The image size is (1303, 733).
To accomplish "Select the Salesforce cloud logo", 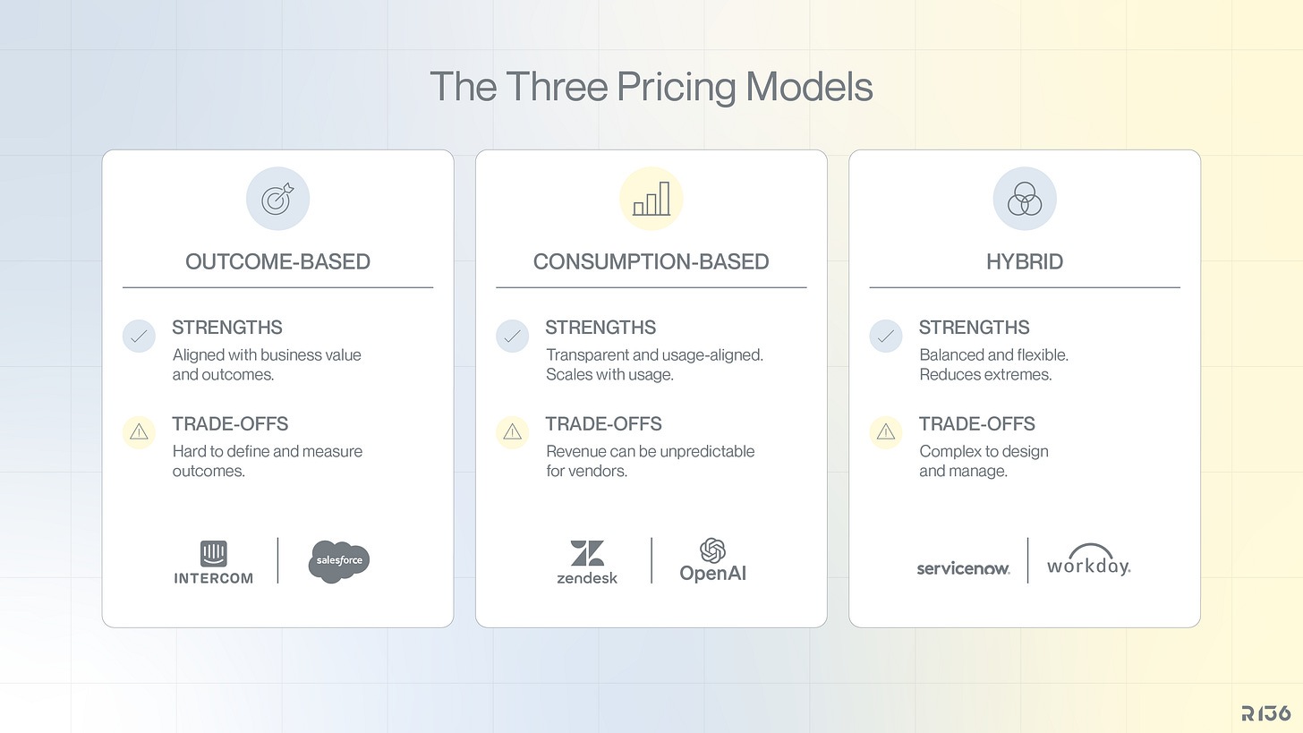I will click(x=338, y=561).
